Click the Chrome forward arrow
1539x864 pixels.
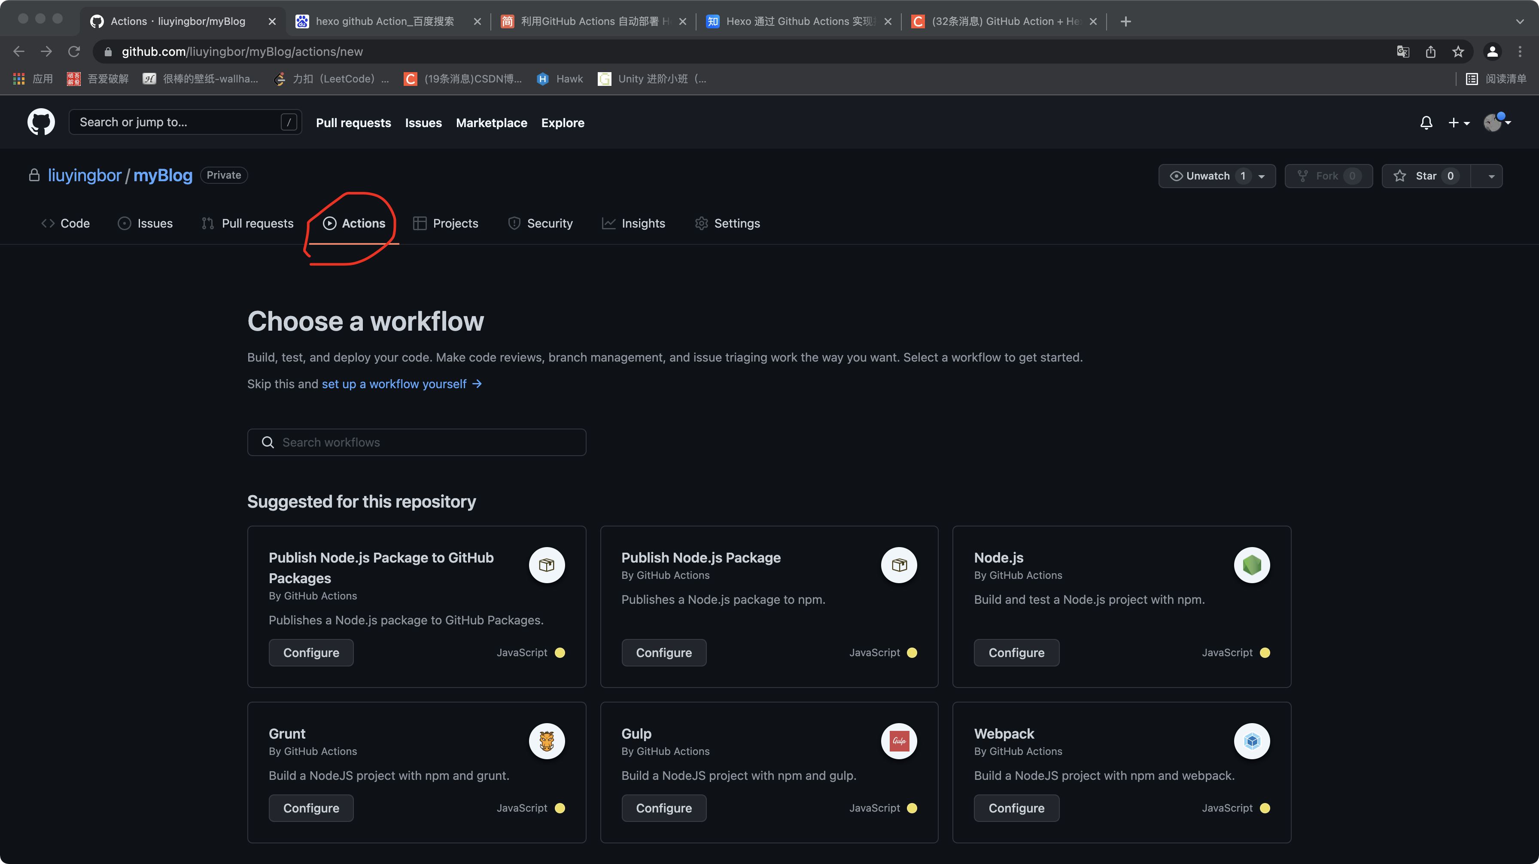(x=47, y=52)
